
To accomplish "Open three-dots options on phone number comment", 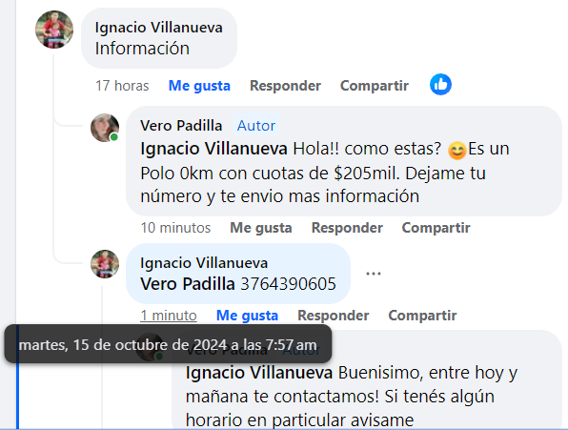I will (374, 274).
